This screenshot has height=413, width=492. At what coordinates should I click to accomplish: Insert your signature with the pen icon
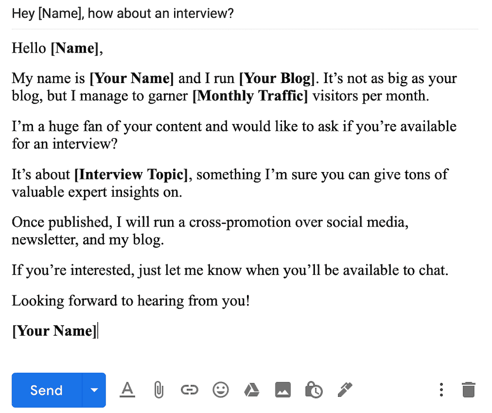[344, 390]
